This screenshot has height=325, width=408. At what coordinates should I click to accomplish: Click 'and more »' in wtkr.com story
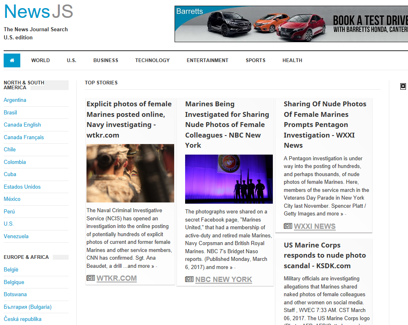tap(141, 266)
